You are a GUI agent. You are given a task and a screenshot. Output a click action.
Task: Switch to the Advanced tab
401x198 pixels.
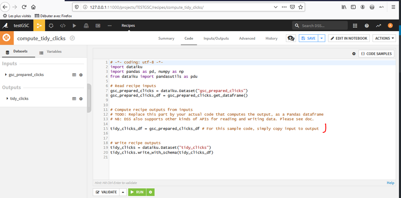[x=247, y=39]
